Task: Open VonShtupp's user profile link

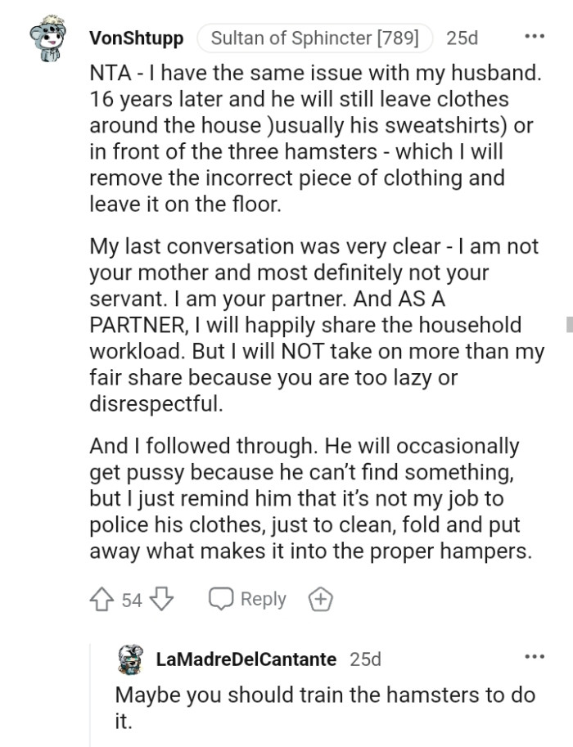Action: point(136,38)
